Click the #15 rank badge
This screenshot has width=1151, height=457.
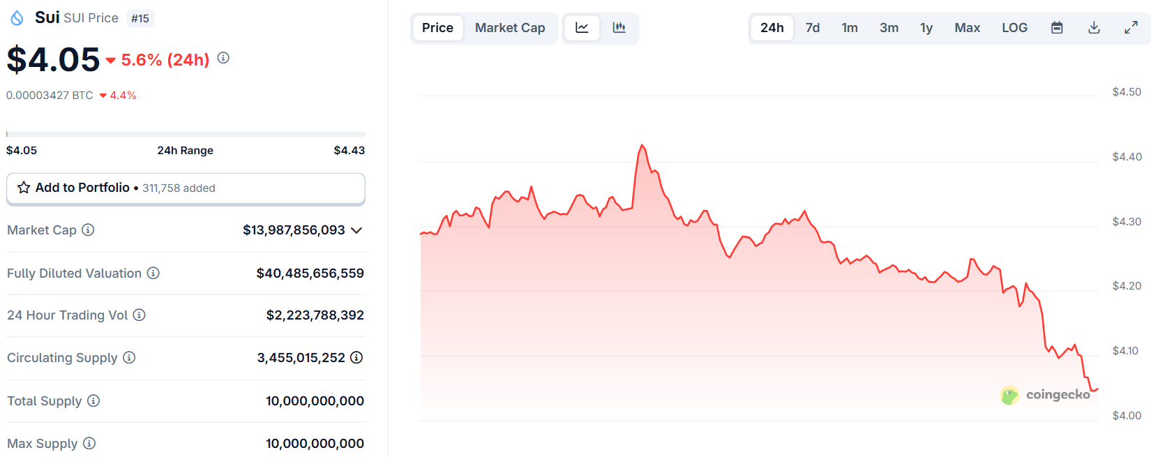point(140,19)
